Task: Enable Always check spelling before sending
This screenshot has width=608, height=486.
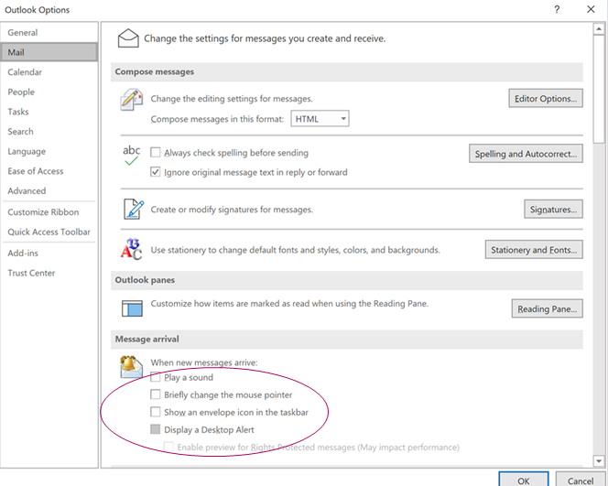Action: coord(156,154)
